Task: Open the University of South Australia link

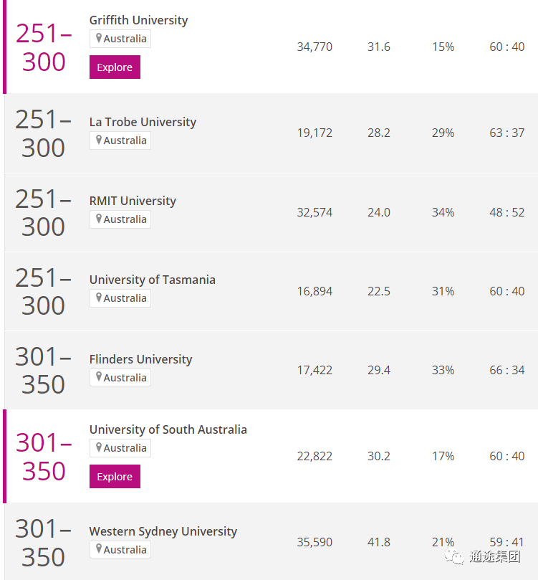Action: 168,429
